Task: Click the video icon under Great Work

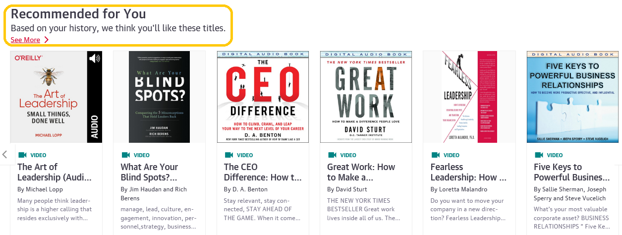Action: (x=332, y=155)
